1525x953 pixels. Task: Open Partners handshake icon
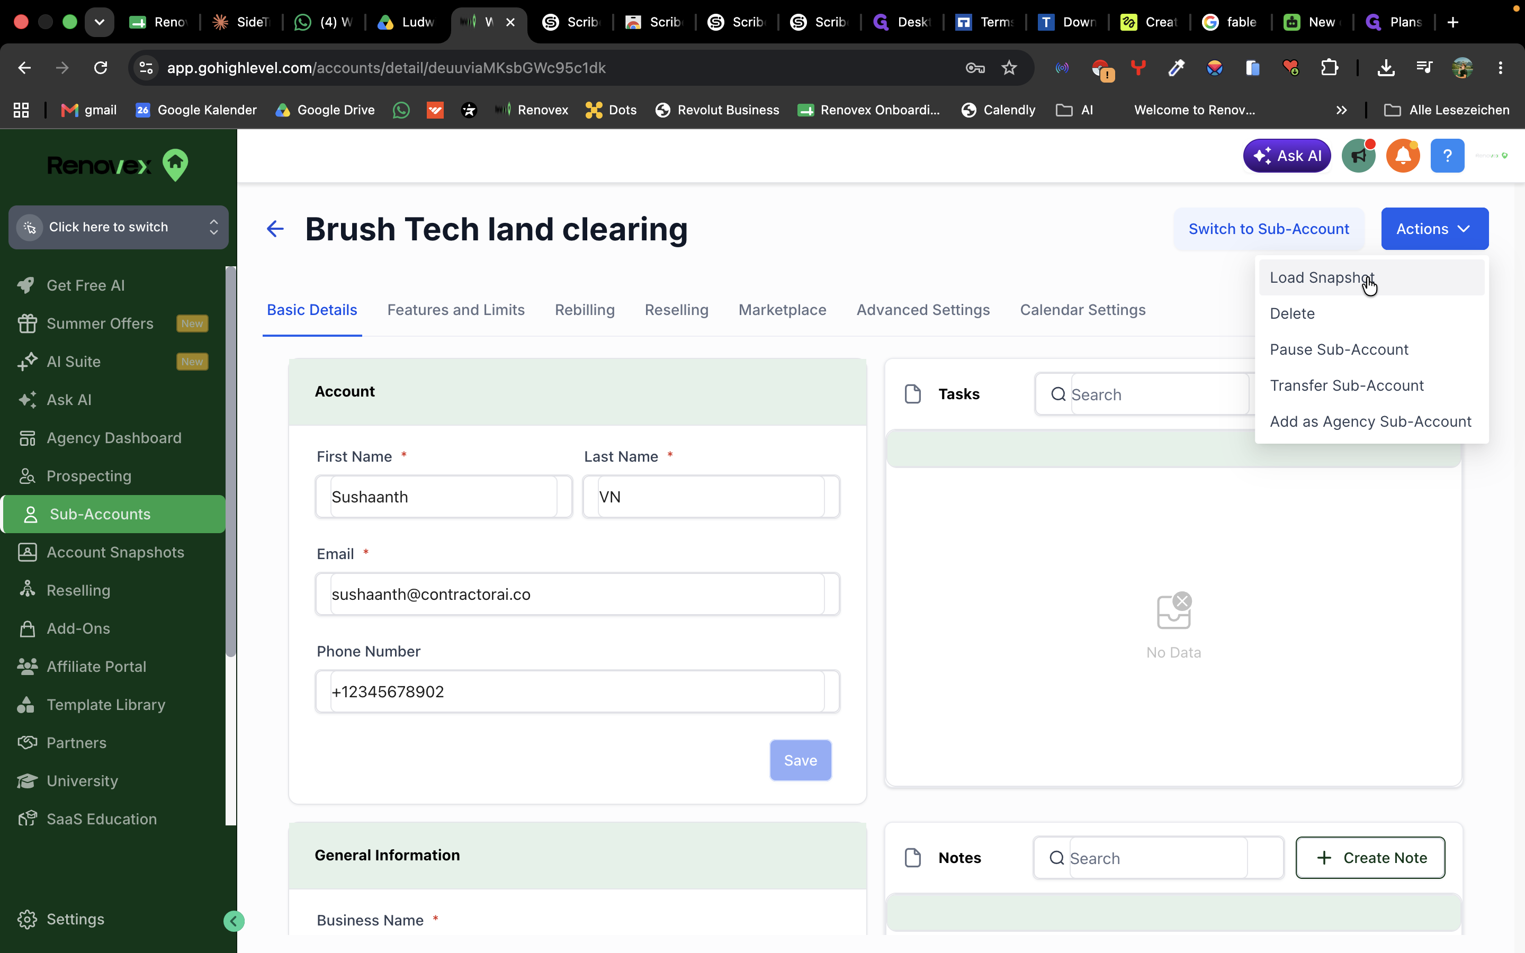tap(26, 742)
